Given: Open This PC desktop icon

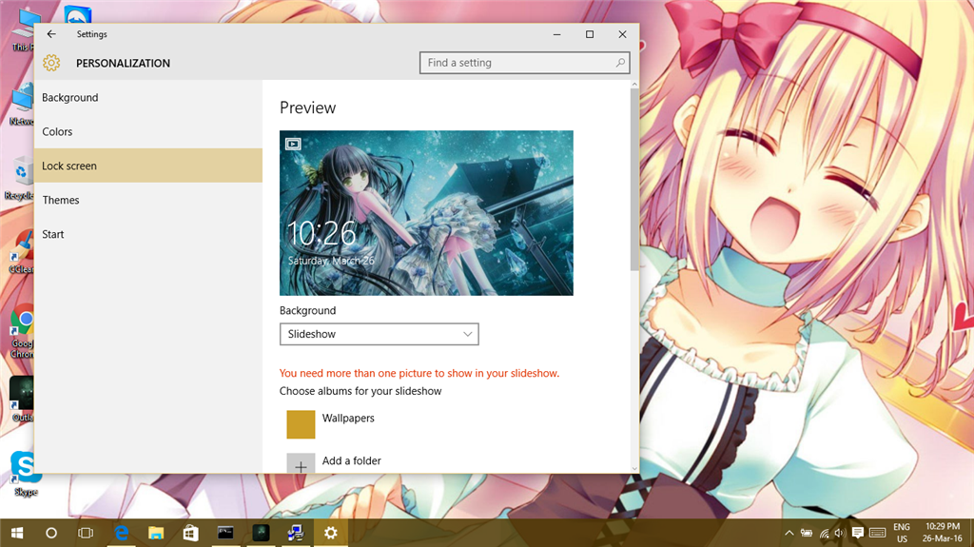Looking at the screenshot, I should tap(23, 29).
